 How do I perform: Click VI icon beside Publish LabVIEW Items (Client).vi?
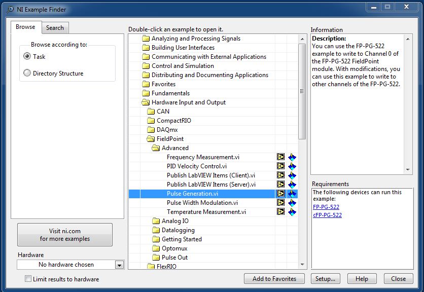point(280,175)
